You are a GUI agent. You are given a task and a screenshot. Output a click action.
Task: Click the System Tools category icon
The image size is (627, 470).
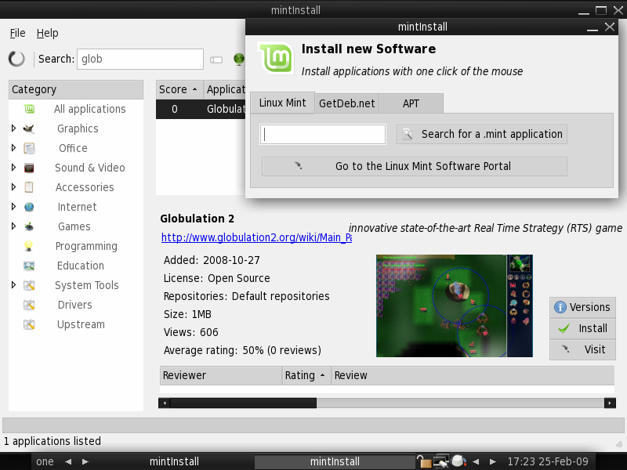tap(29, 285)
